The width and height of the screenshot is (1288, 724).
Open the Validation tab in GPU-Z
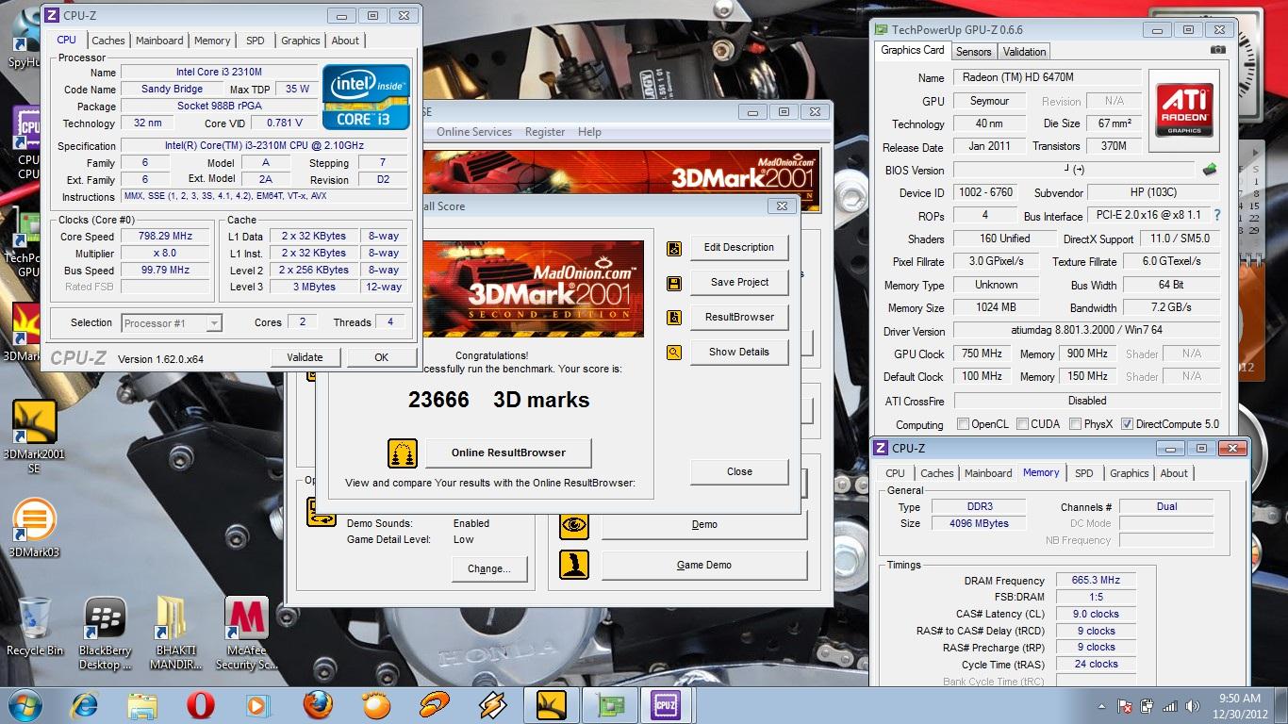[x=1024, y=52]
